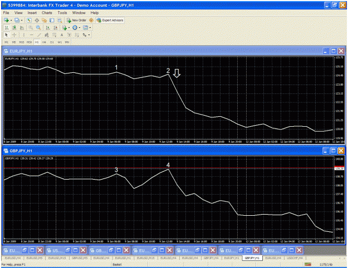This screenshot has height=268, width=348.
Task: Switch to the EURUSD,M5 chart tab
Action: (35, 258)
